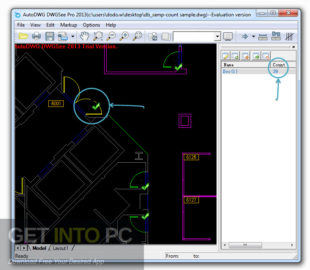Click the edit count item pencil icon
Viewport: 310px width, 270px height.
(226, 56)
